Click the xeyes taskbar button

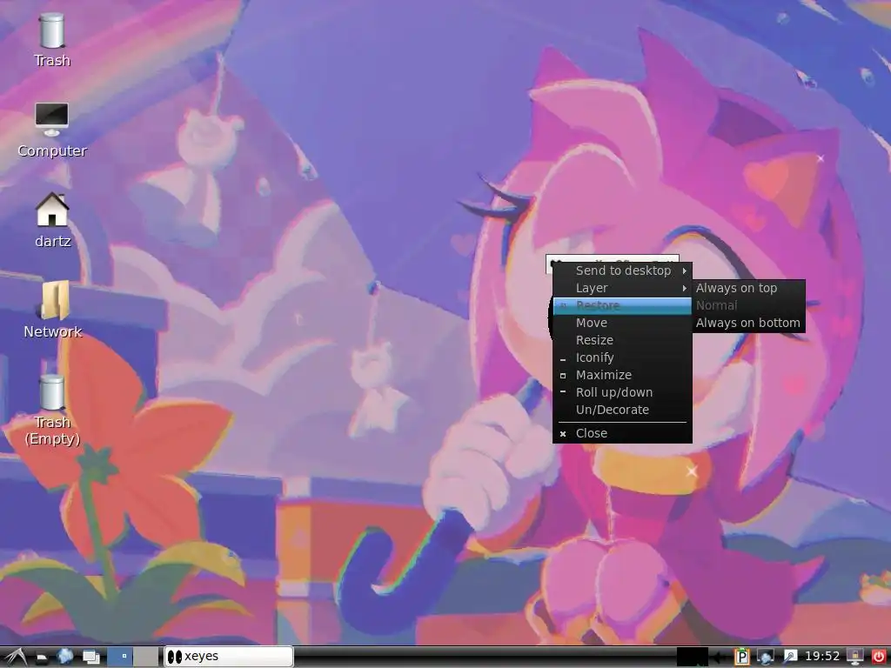(x=229, y=656)
